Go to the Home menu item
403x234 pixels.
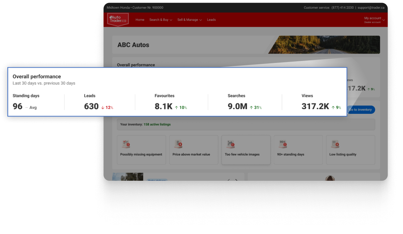(140, 20)
